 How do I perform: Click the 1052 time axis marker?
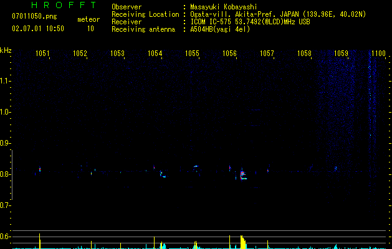pos(80,54)
